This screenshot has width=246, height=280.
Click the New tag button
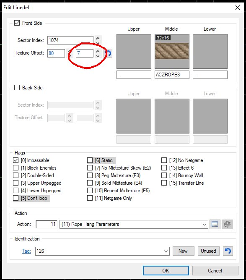coord(183,251)
